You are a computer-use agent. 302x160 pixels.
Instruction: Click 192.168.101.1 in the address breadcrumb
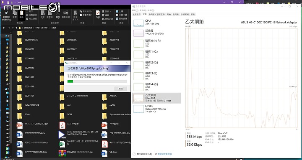[x=42, y=28]
